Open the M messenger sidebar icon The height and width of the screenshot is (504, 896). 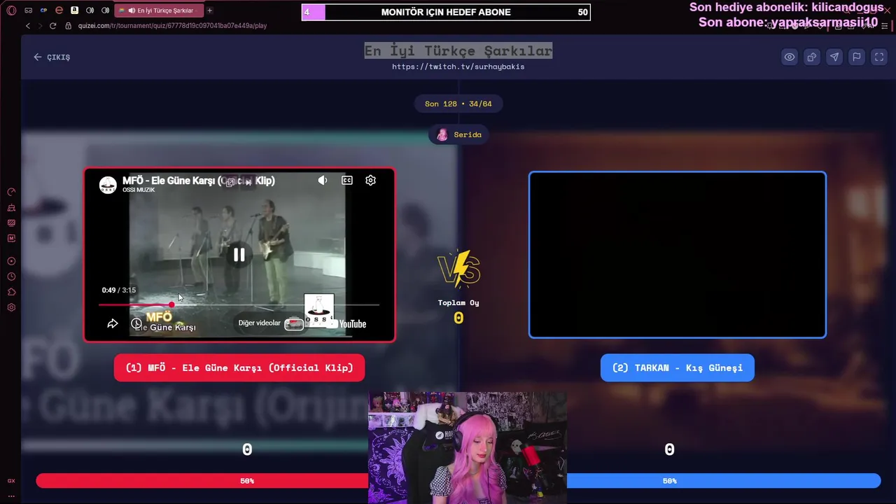11,239
